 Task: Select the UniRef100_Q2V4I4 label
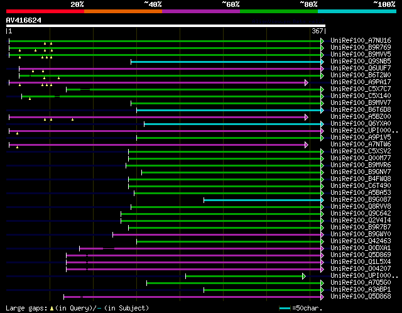coord(361,221)
